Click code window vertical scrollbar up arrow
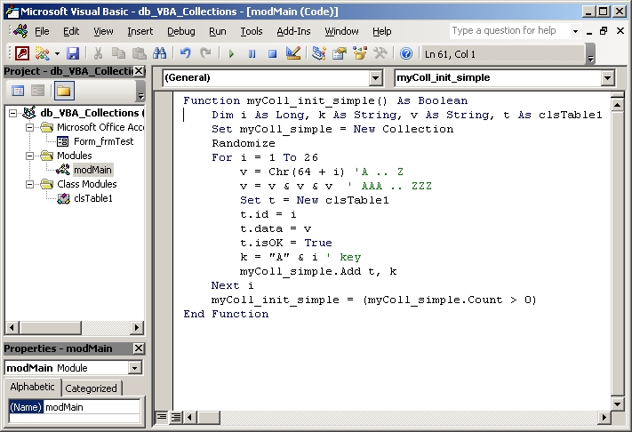This screenshot has height=432, width=632. [617, 105]
